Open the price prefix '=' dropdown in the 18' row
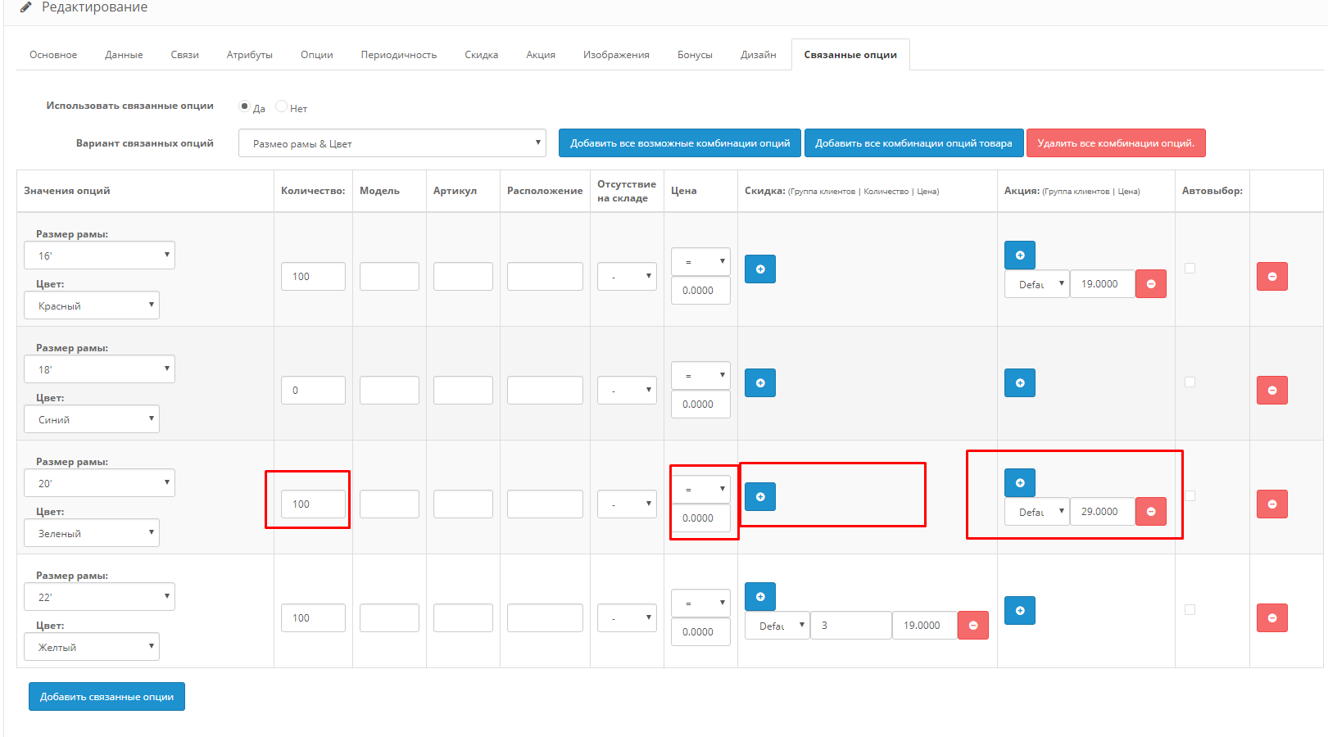The height and width of the screenshot is (737, 1328). coord(700,375)
